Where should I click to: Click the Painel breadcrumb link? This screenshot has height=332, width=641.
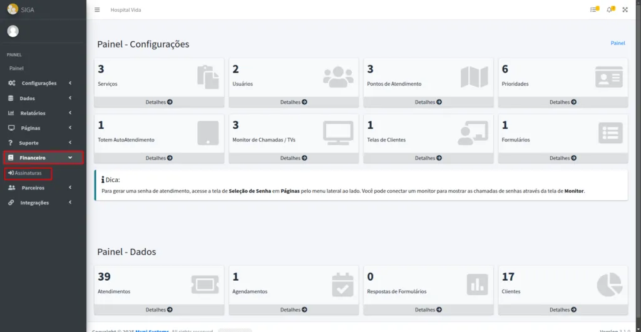(617, 43)
